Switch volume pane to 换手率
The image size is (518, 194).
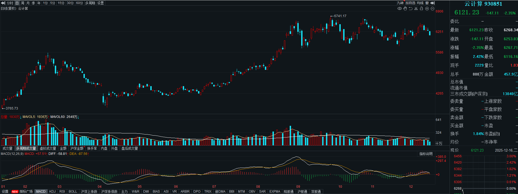(x=92, y=148)
